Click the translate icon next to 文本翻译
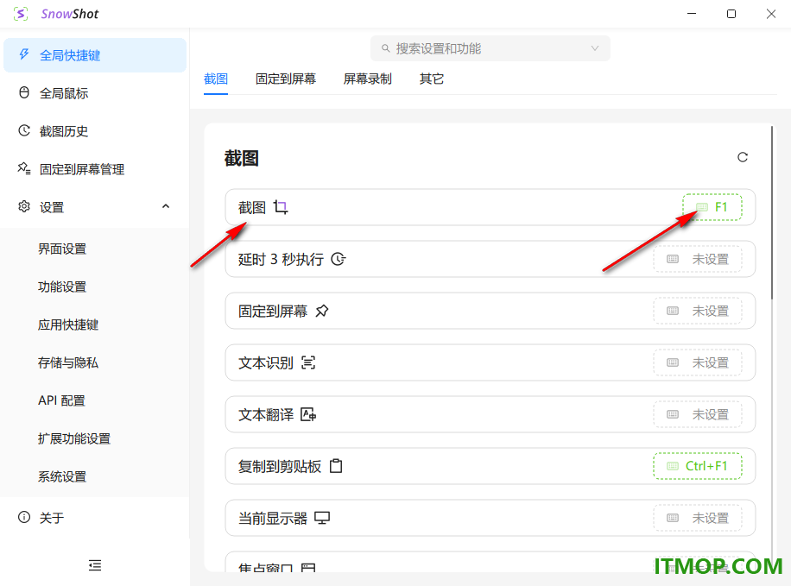This screenshot has width=791, height=586. (308, 414)
